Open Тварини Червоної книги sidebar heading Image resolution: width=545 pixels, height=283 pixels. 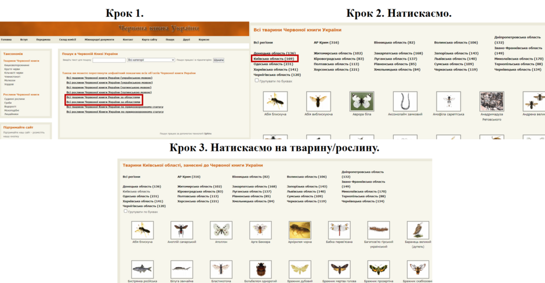(x=21, y=61)
